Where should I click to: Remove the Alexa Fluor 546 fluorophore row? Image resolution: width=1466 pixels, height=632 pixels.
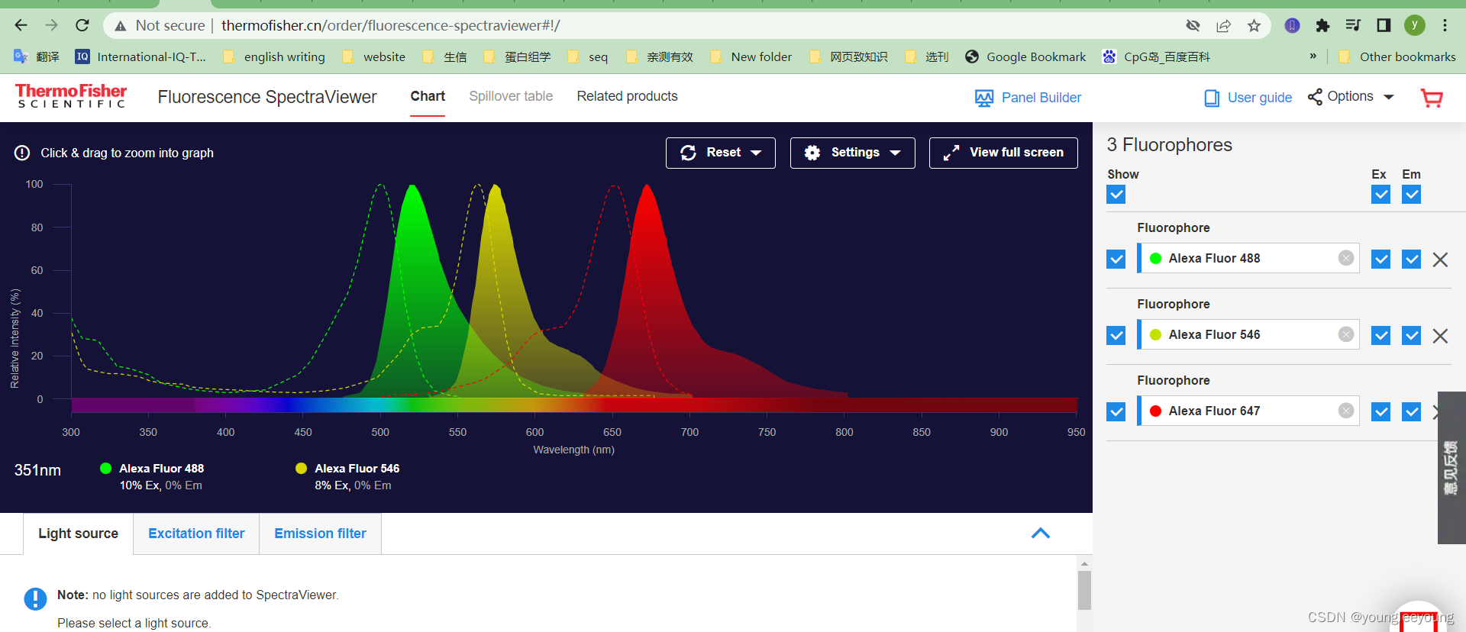click(x=1440, y=336)
